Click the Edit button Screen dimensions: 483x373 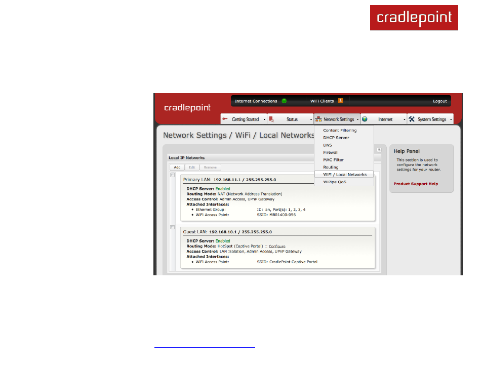coord(192,167)
